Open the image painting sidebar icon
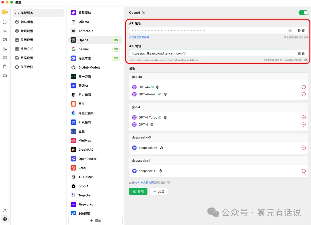This screenshot has width=311, height=225. coord(5,40)
